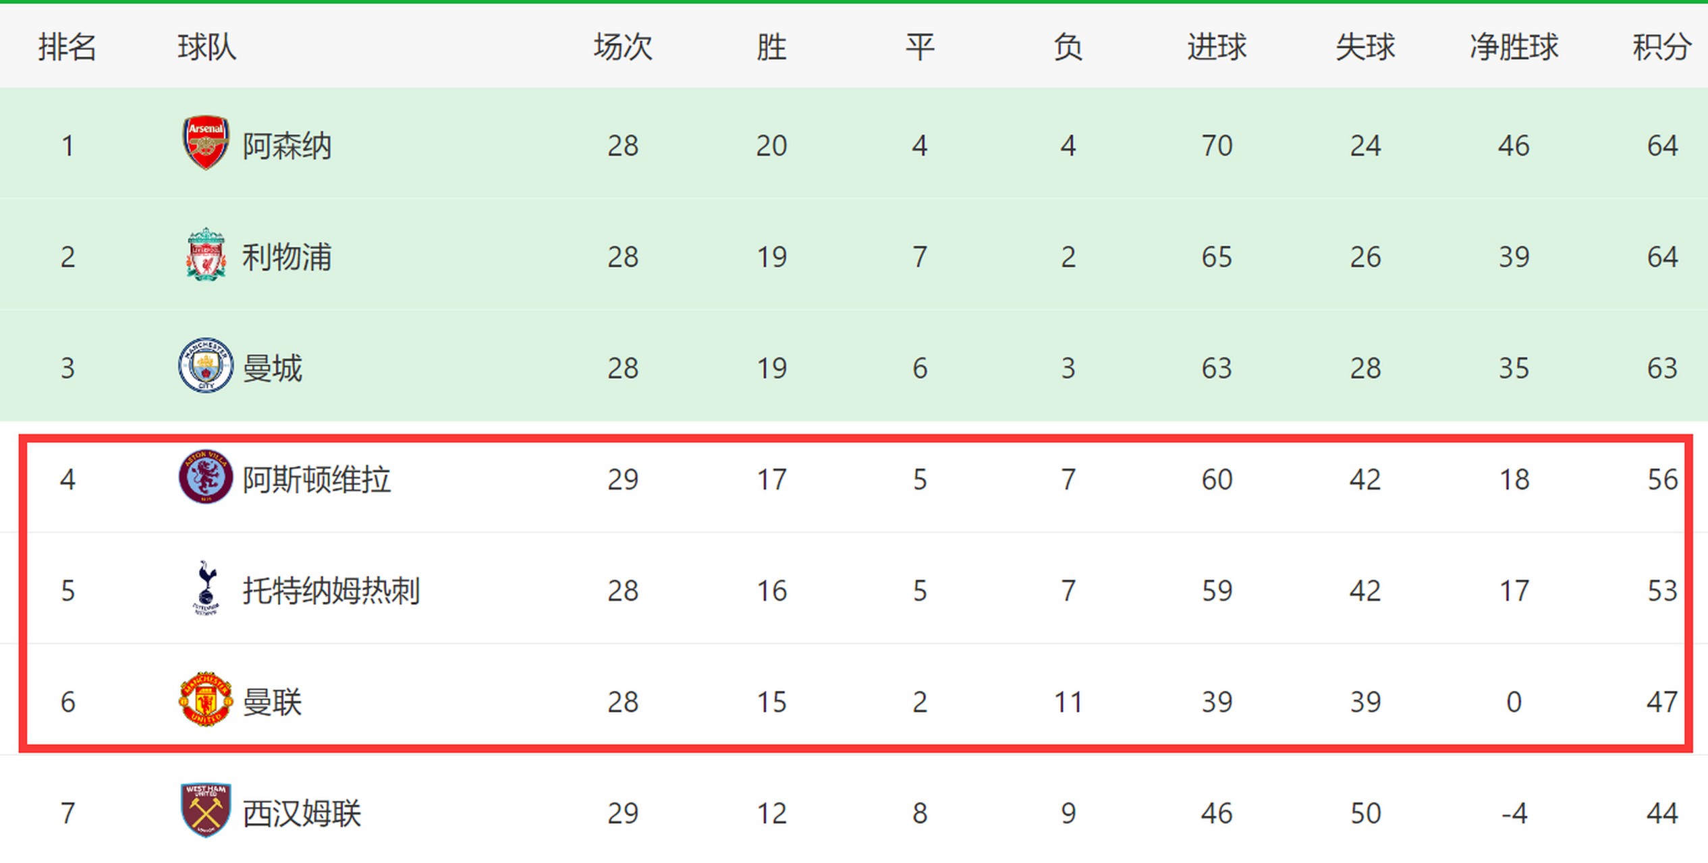This screenshot has height=863, width=1708.
Task: Click the 净胜球 column header
Action: 1514,47
